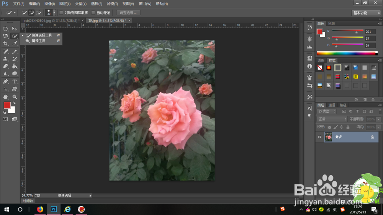Open the History panel icon

310,28
